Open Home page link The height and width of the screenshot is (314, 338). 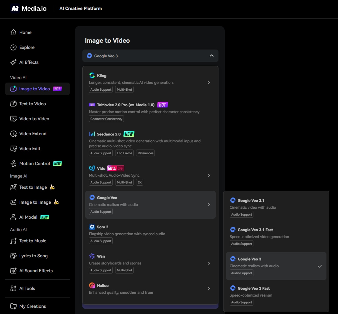coord(26,32)
